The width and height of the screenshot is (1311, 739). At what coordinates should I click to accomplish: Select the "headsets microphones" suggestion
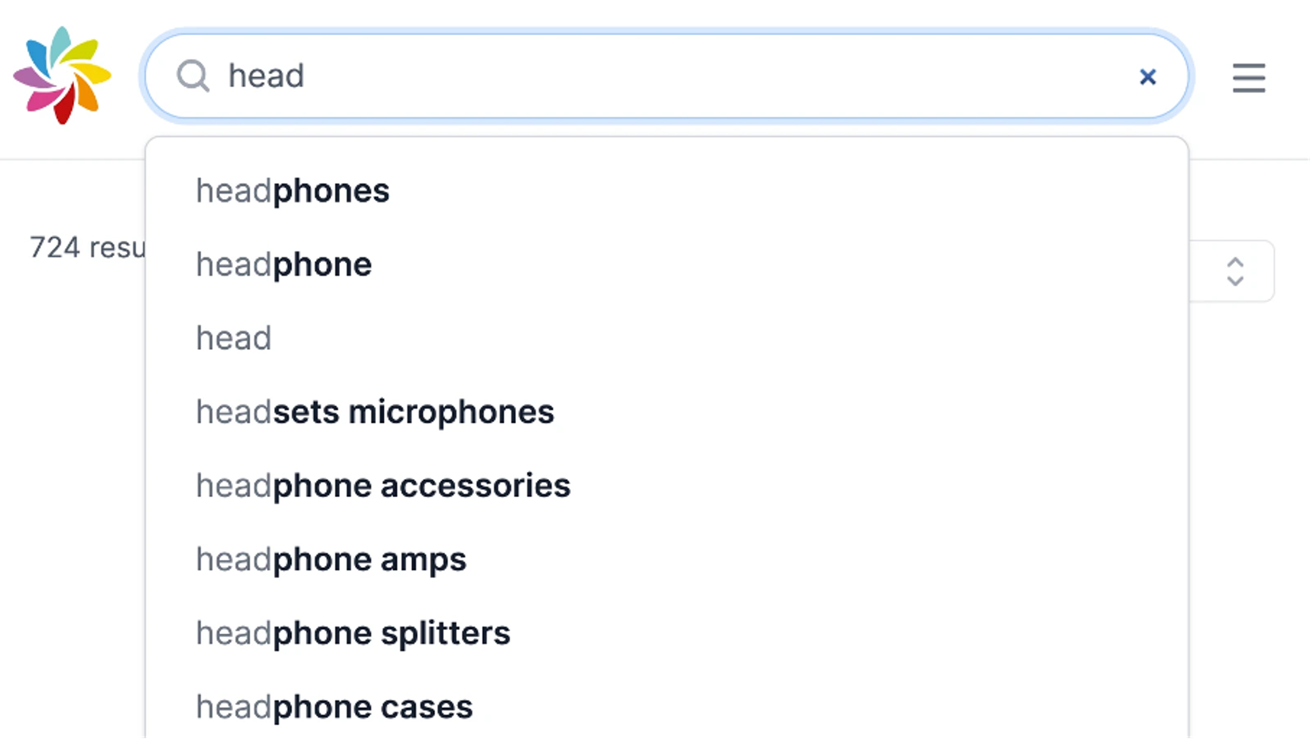[x=375, y=411]
